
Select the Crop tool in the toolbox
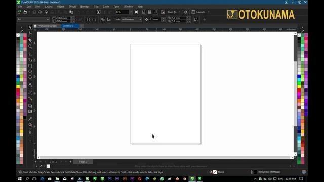pos(30,40)
